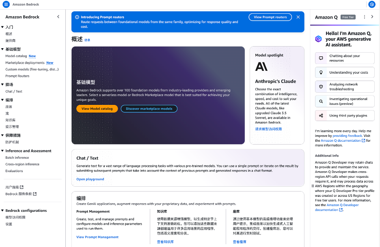Click Discover marketplace models button
The image size is (380, 247).
point(149,109)
